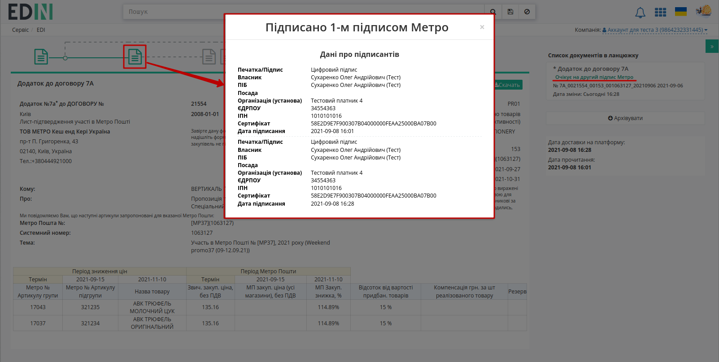
Task: Select the highlighted second document icon
Action: 135,56
